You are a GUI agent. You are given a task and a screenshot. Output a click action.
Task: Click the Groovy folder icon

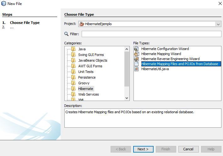coord(73,83)
